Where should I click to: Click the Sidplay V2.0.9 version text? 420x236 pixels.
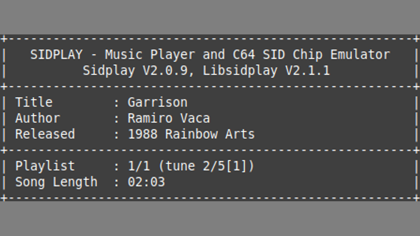135,70
